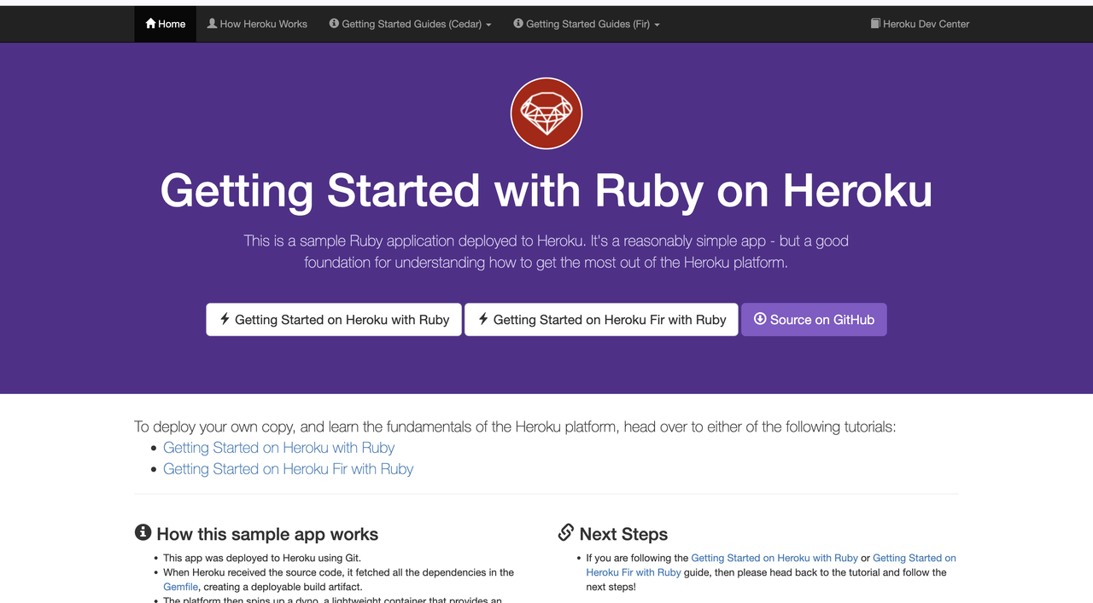Click the book icon beside Heroku Dev Center
The height and width of the screenshot is (603, 1093).
point(875,24)
